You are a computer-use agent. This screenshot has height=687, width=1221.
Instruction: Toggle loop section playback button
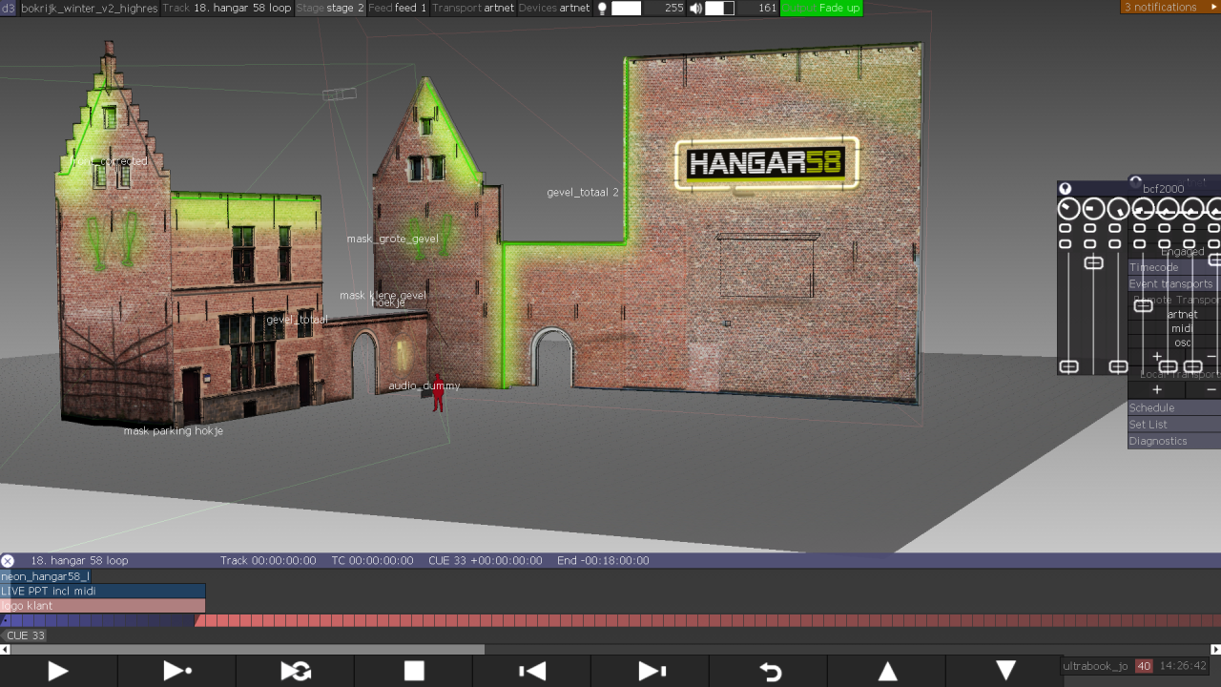295,671
